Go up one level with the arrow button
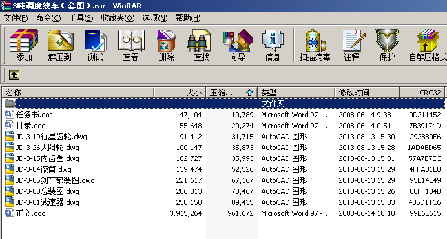This screenshot has height=239, width=447. [14, 75]
